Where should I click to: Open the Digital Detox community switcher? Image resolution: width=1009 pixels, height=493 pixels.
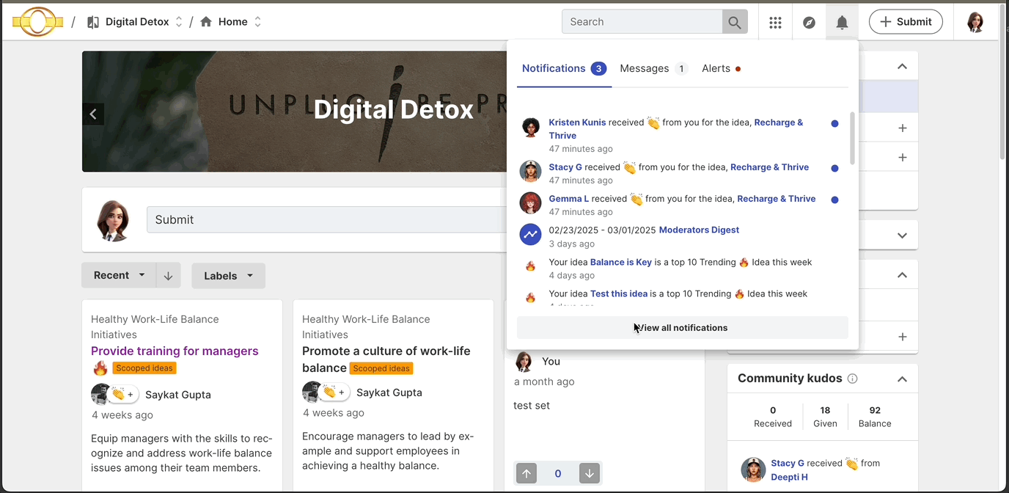pos(179,22)
